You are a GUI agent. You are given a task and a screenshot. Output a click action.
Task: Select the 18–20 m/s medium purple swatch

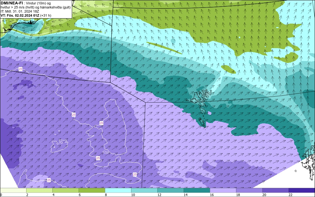point(249,190)
